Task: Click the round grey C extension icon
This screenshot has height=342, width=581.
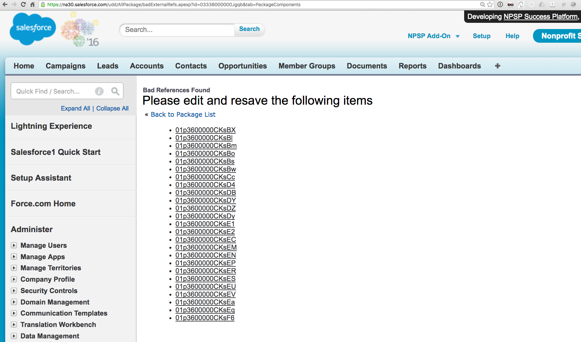Action: [x=573, y=5]
